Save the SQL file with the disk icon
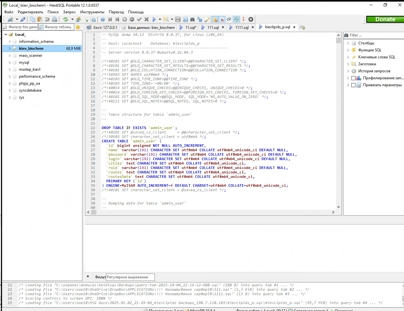The width and height of the screenshot is (404, 311). 178,19
